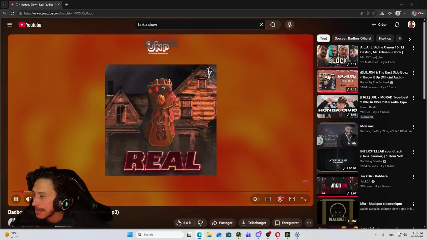Run search with the magnifier button

[x=273, y=25]
